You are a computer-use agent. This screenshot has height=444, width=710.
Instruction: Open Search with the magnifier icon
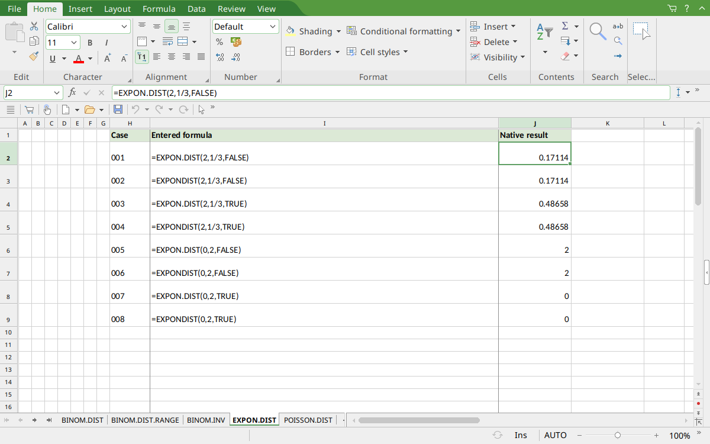(x=598, y=31)
